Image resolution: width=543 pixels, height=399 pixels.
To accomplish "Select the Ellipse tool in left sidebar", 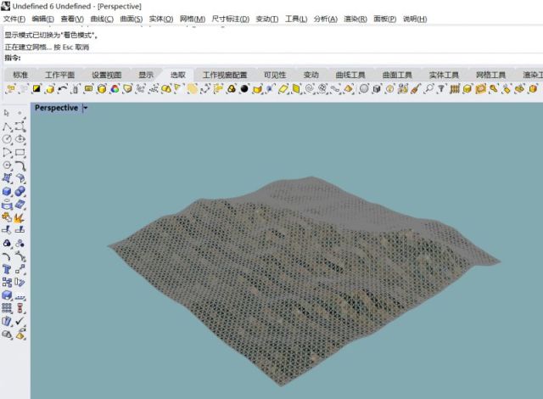I will pos(20,139).
